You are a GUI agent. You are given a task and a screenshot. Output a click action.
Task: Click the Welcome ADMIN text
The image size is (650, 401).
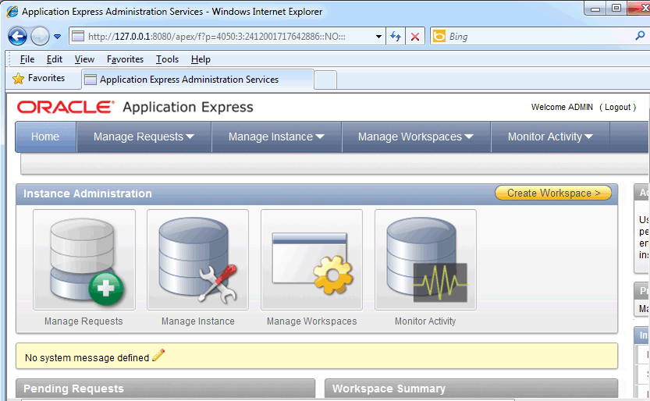click(562, 107)
